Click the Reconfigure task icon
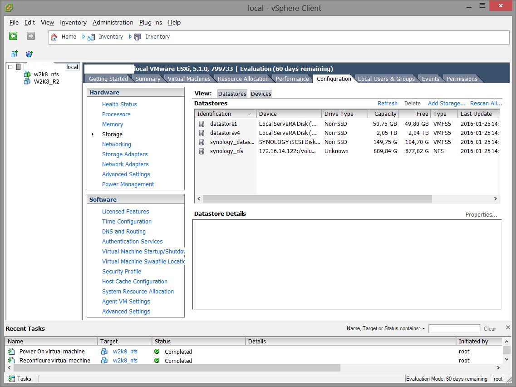Screen dimensions: 516x387 pos(11,360)
